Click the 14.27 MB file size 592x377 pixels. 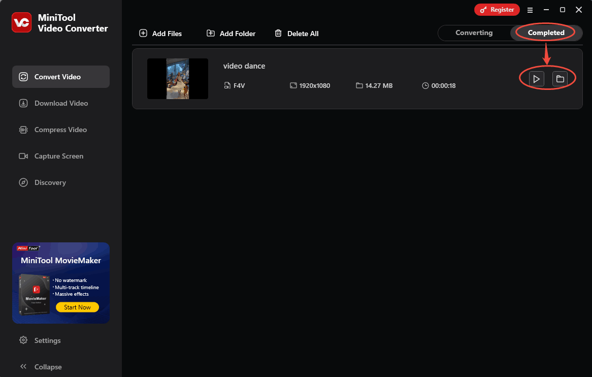coord(379,86)
